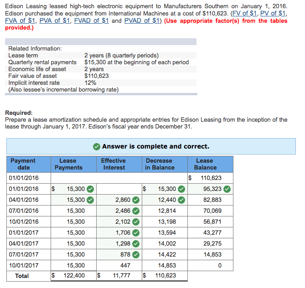Click the 43,277 lease balance cell

[x=211, y=232]
